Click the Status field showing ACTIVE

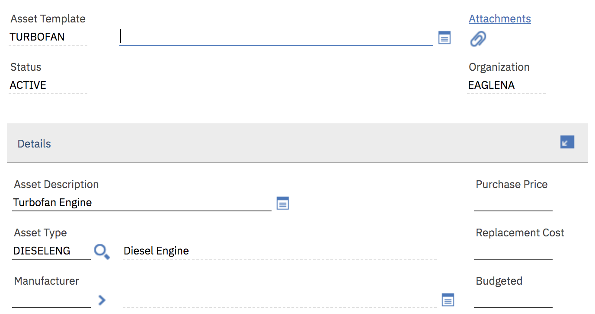[x=48, y=85]
